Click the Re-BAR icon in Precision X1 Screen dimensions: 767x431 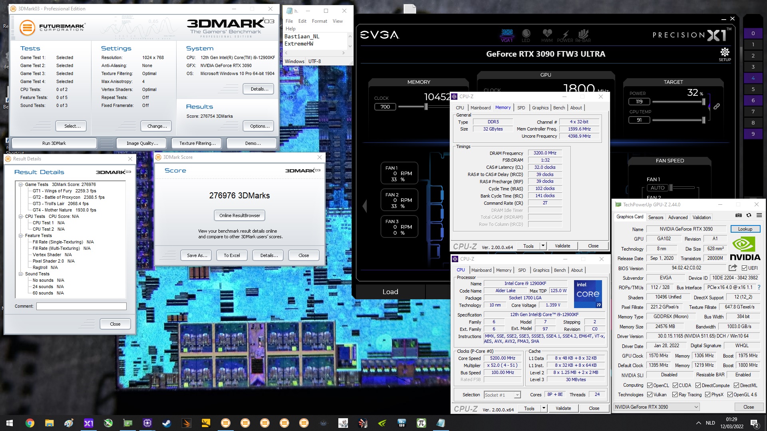tap(583, 35)
